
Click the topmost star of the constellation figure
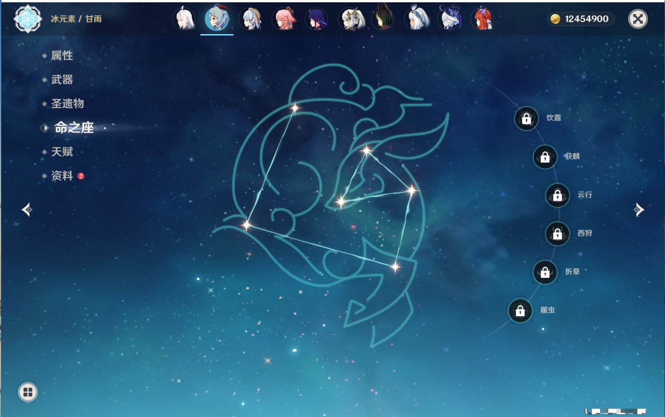(294, 108)
